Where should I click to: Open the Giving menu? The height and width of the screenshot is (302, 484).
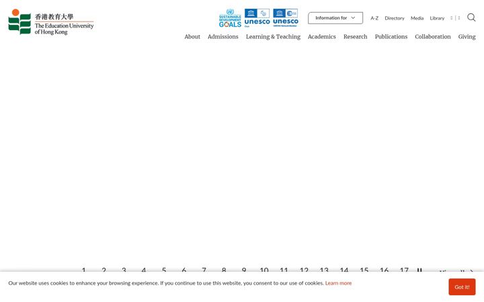point(467,37)
